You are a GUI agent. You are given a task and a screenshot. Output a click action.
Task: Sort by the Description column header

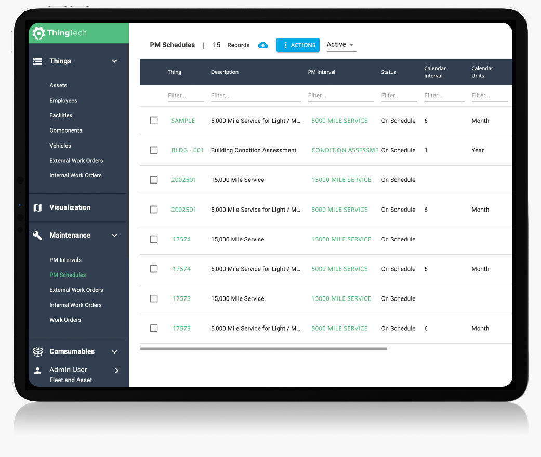225,72
